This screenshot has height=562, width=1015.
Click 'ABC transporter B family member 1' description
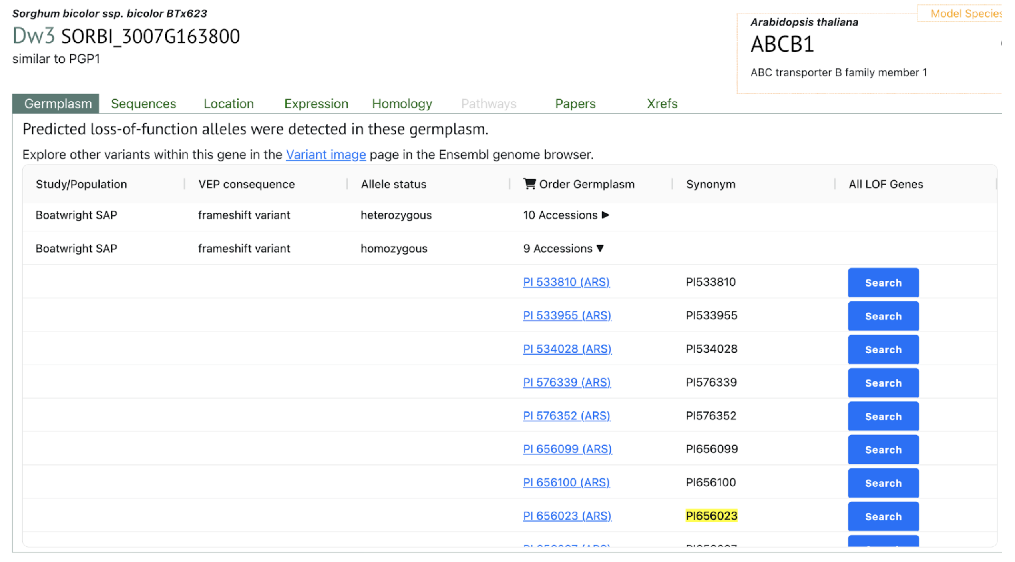pyautogui.click(x=839, y=72)
